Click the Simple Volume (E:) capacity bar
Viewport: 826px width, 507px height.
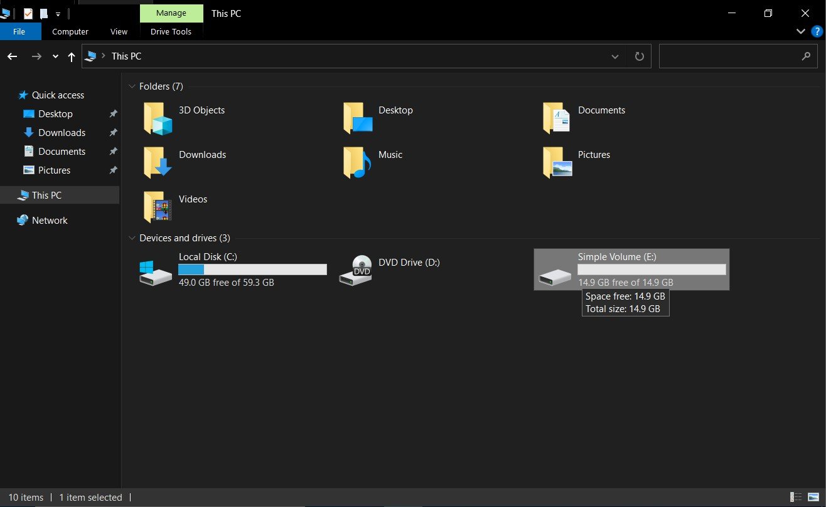(652, 269)
